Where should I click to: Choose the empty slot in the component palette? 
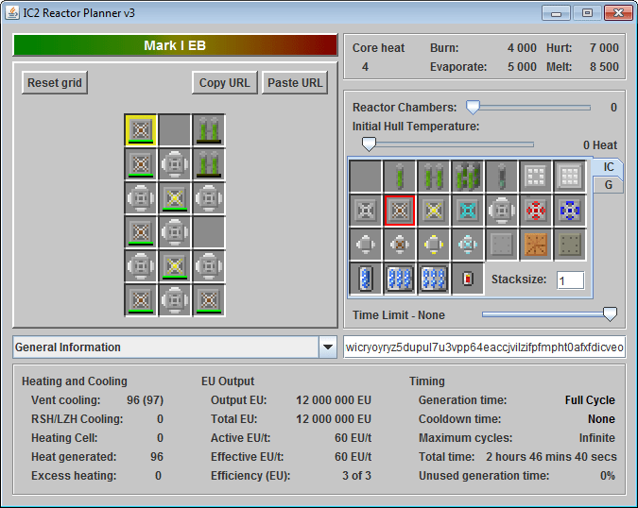(x=366, y=177)
